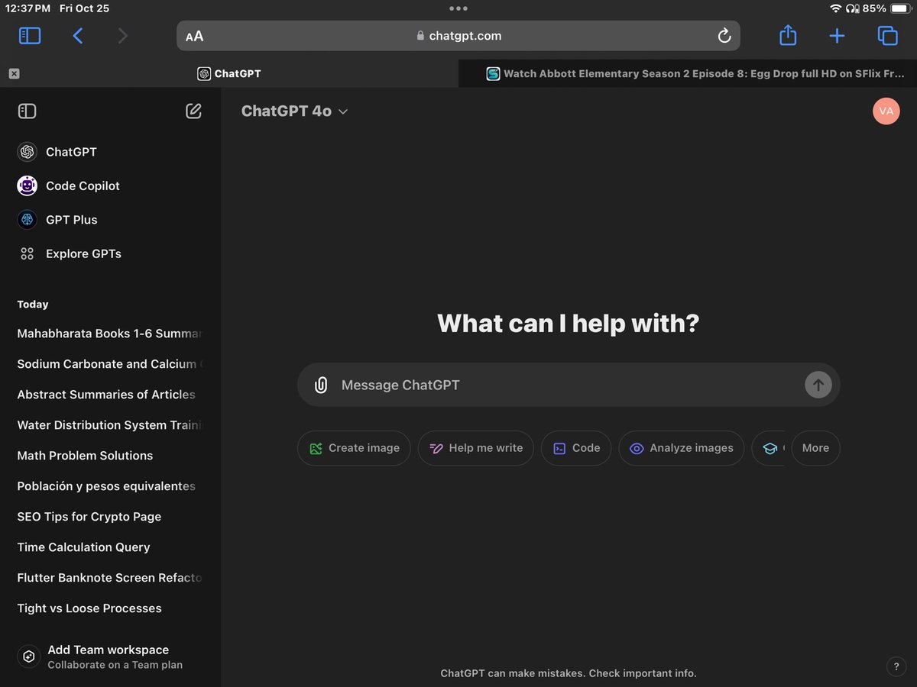Open Safari sidebar panel icon

click(x=30, y=35)
